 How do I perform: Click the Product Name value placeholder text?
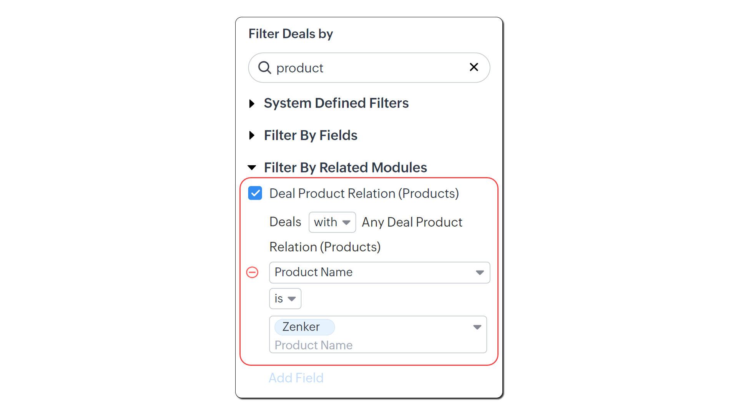pos(313,345)
